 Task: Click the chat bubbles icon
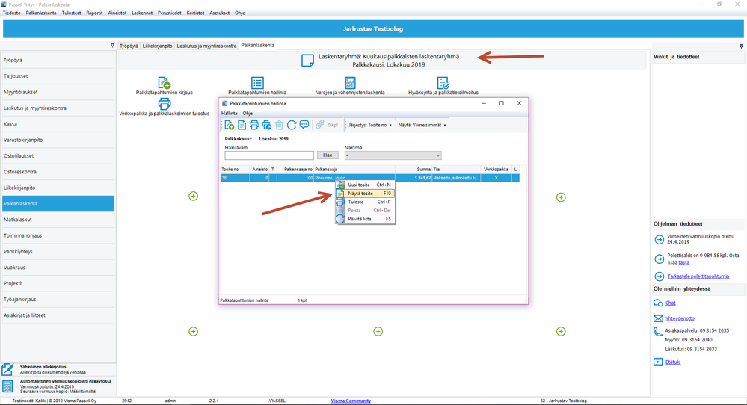point(658,303)
